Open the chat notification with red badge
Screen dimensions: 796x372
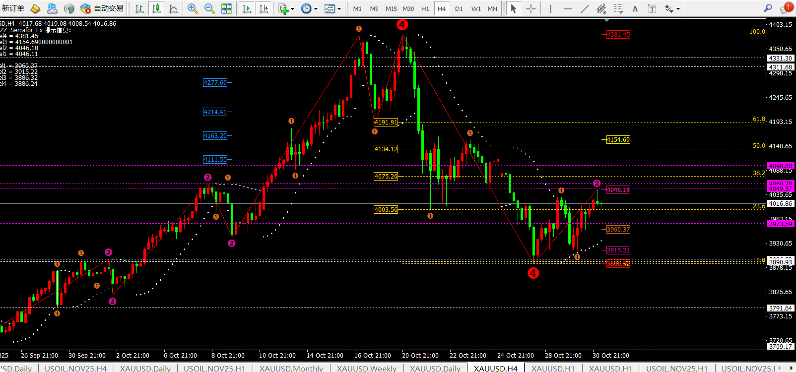786,8
